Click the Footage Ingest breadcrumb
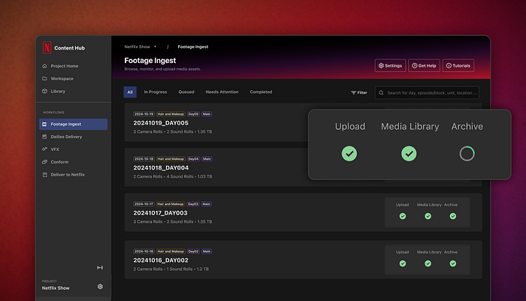526x301 pixels. click(193, 47)
